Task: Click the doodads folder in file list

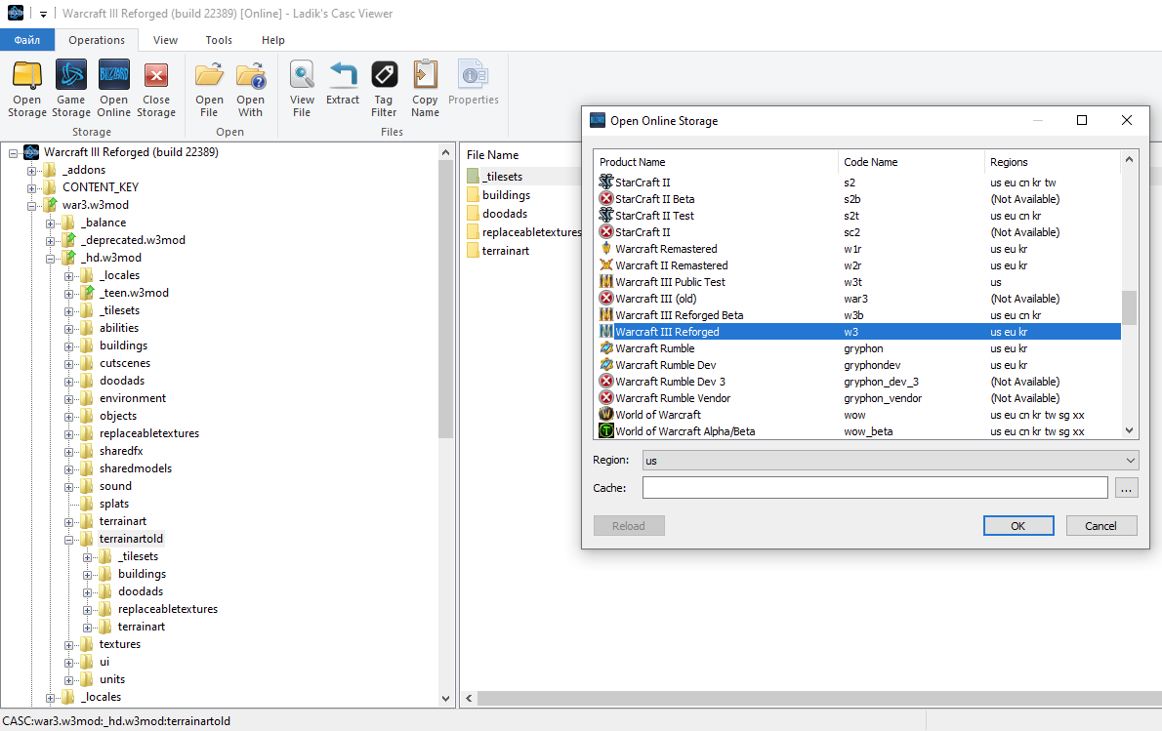Action: point(505,214)
